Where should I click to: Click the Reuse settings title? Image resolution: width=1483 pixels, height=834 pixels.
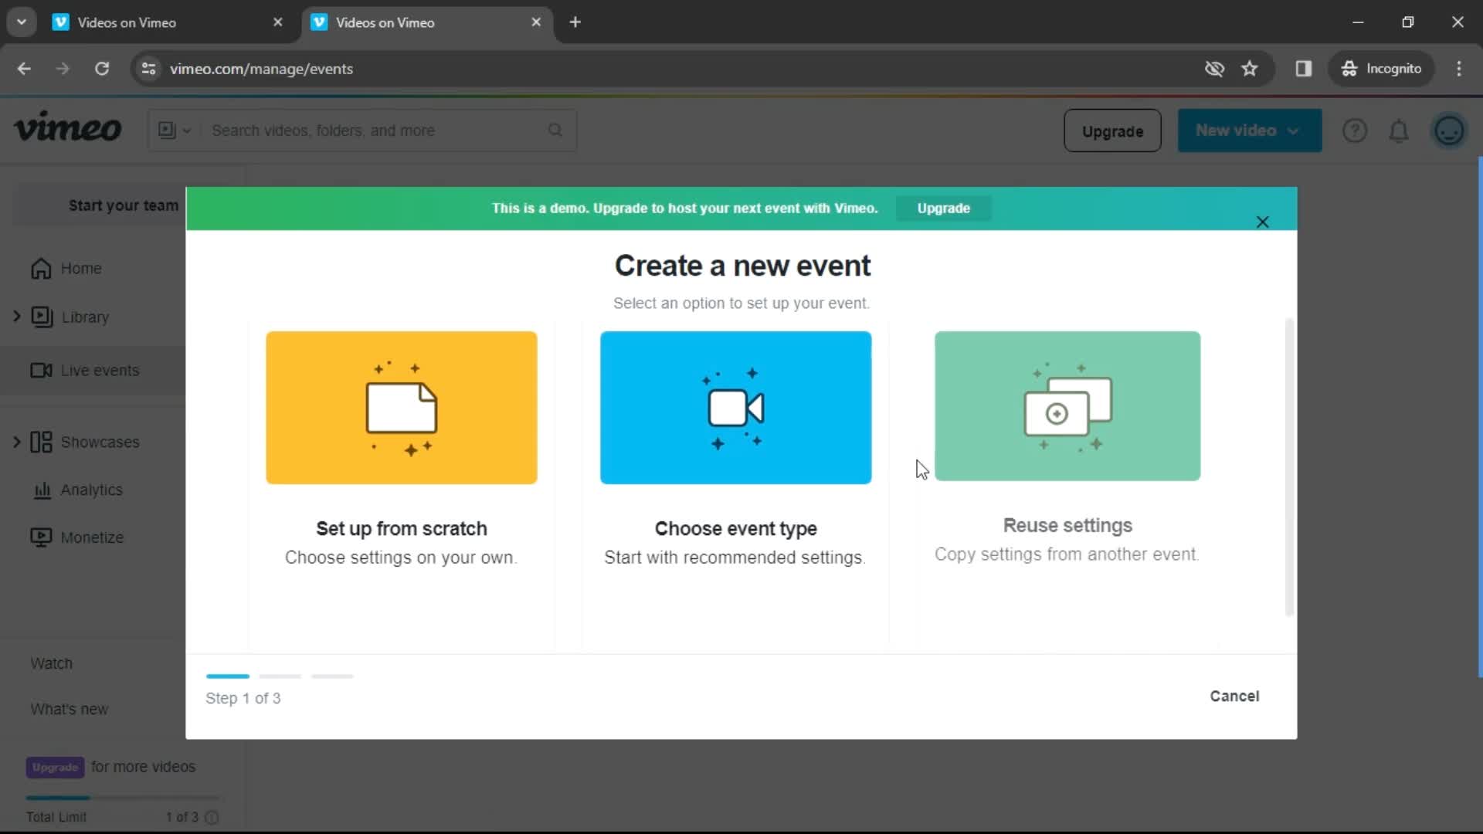(x=1067, y=526)
